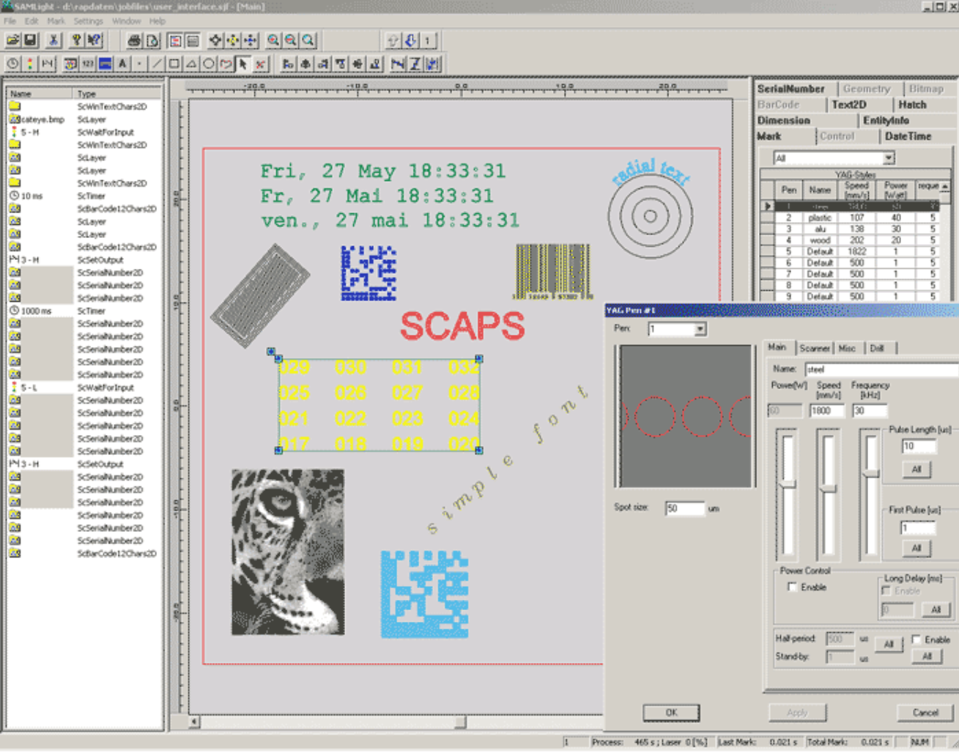This screenshot has width=959, height=753.
Task: Select the triangle drawing tool
Action: click(191, 64)
